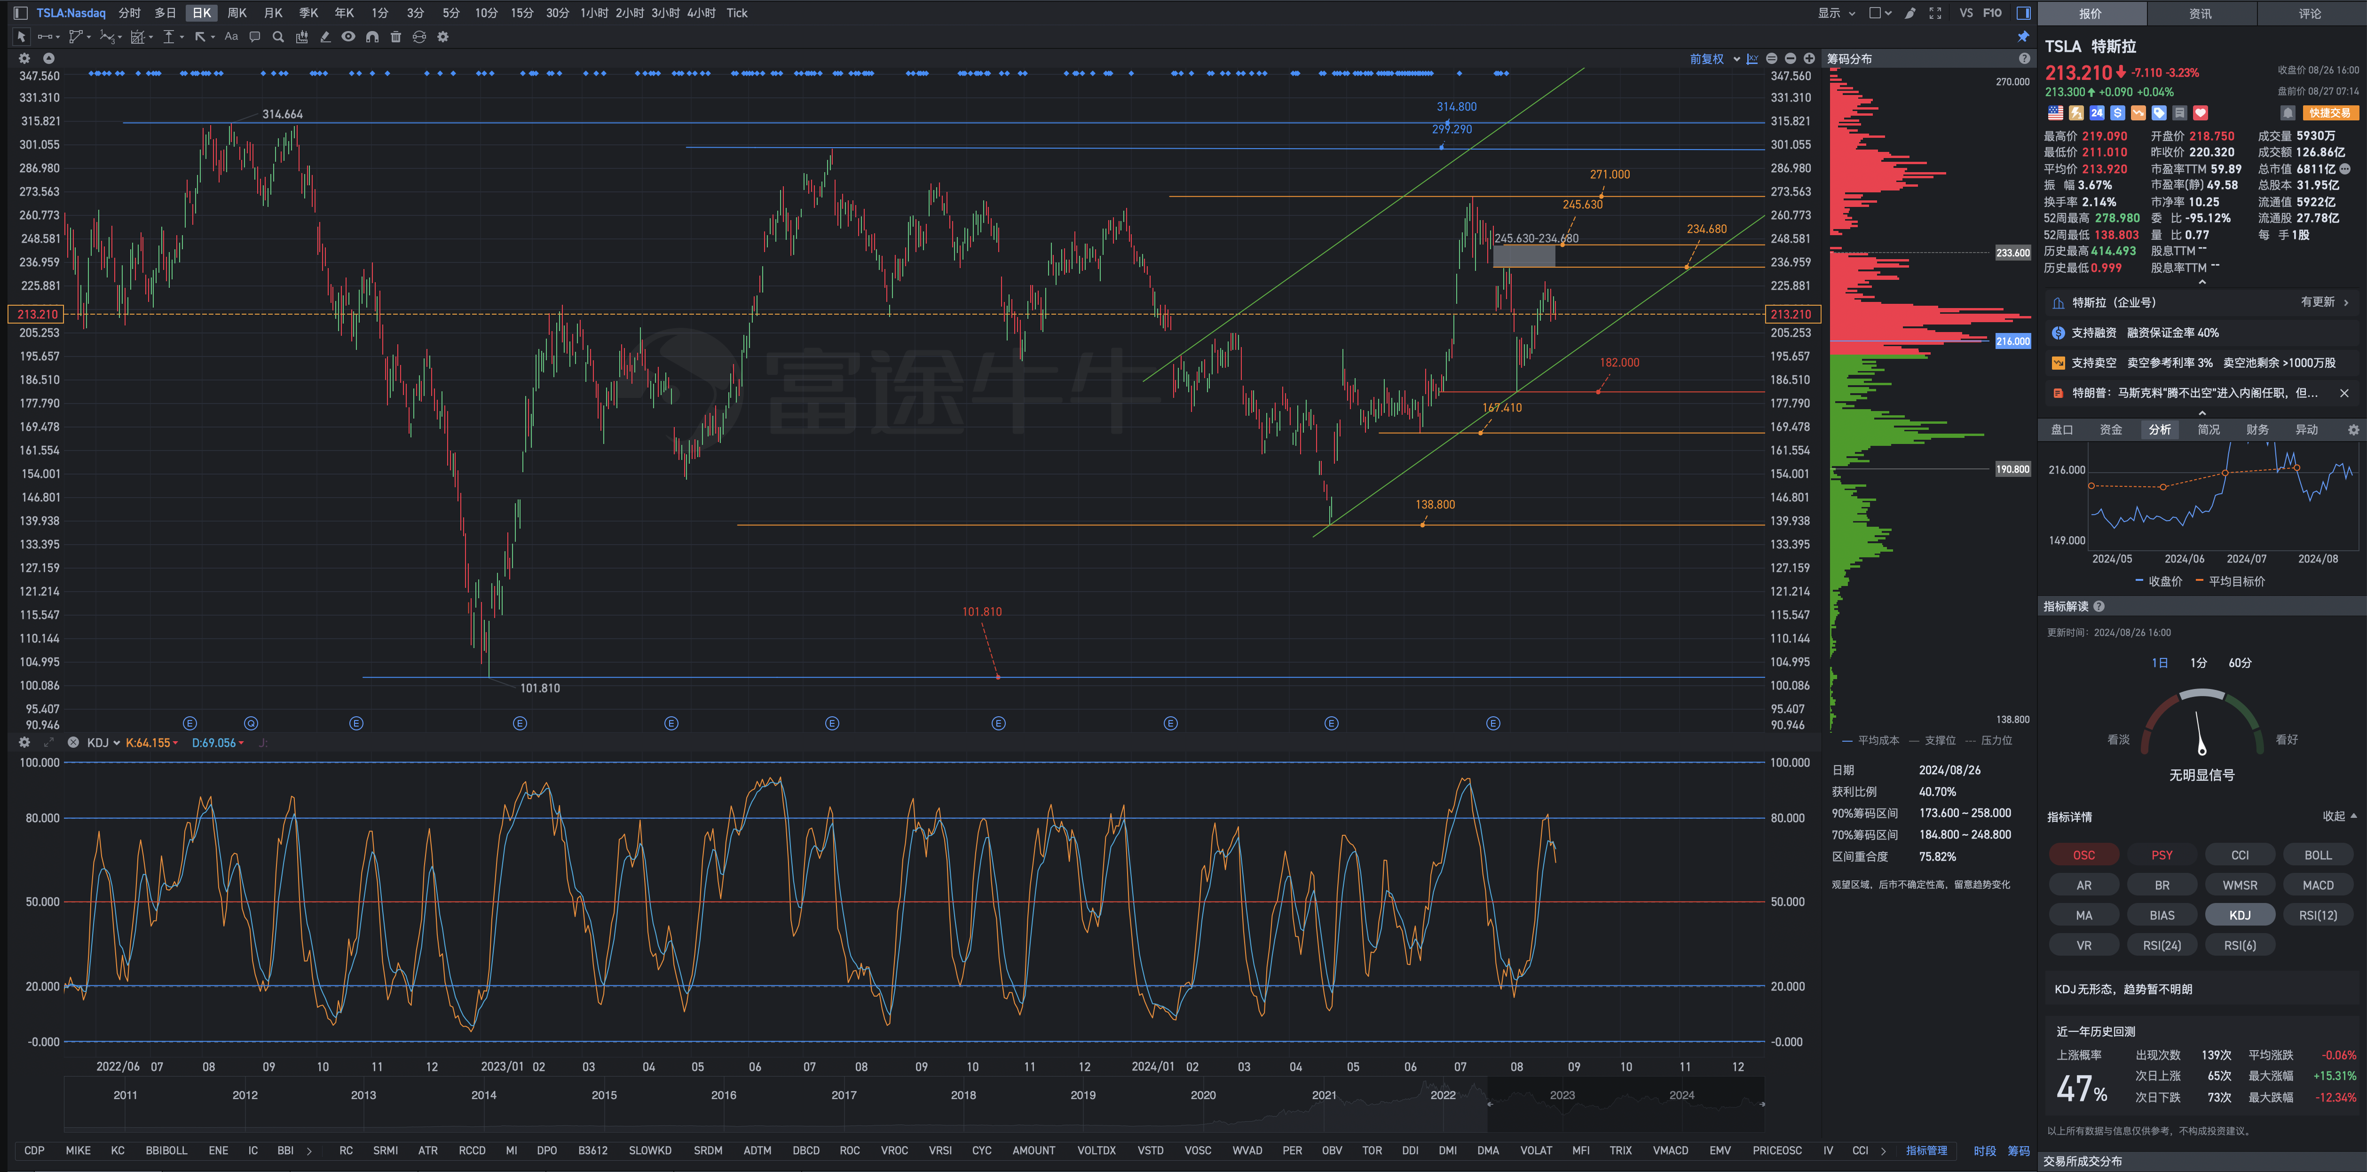
Task: Click the paintbrush theme icon
Action: pyautogui.click(x=1910, y=13)
